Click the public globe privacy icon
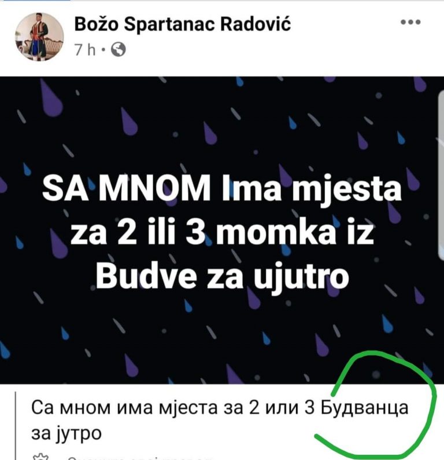 [x=119, y=50]
